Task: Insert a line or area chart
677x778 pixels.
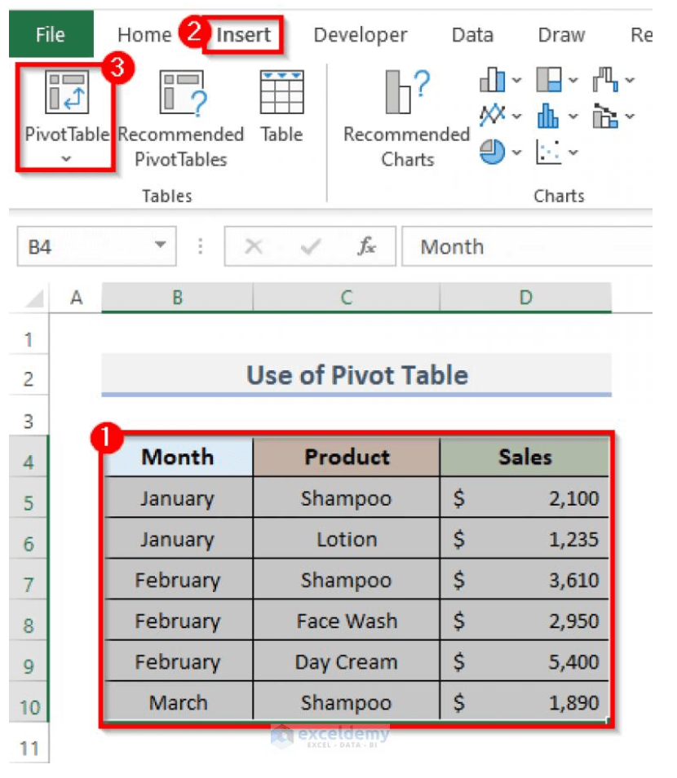Action: (493, 116)
